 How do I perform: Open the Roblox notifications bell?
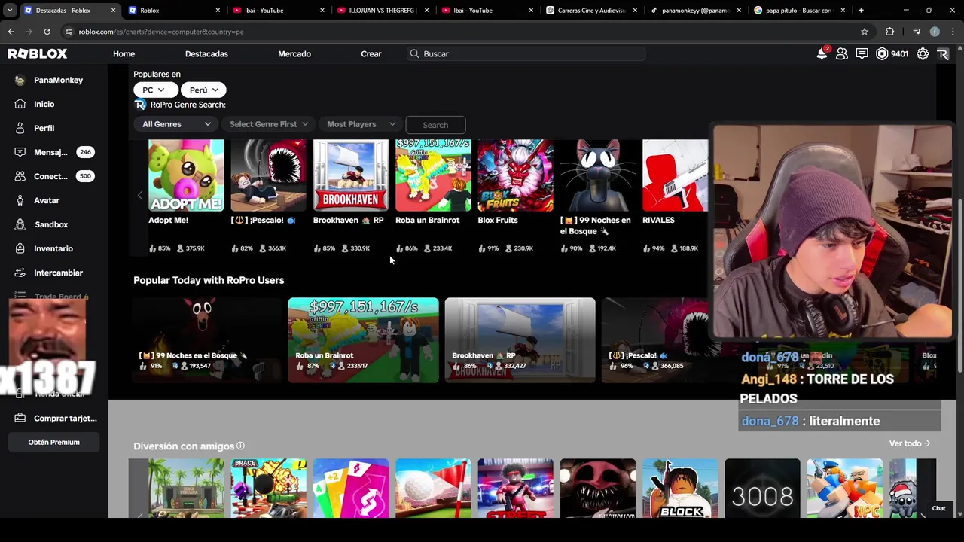(822, 54)
